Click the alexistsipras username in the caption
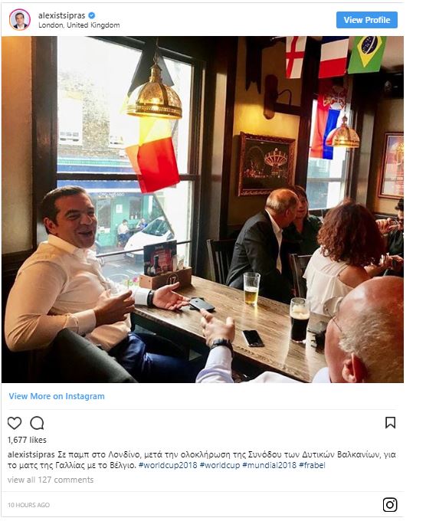Viewport: 426px width, 521px height. (x=31, y=454)
